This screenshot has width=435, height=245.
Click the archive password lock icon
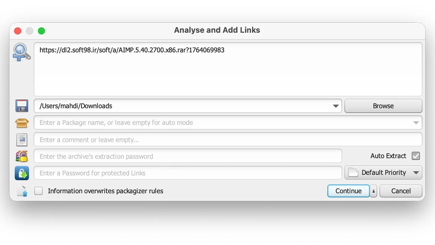click(x=22, y=156)
